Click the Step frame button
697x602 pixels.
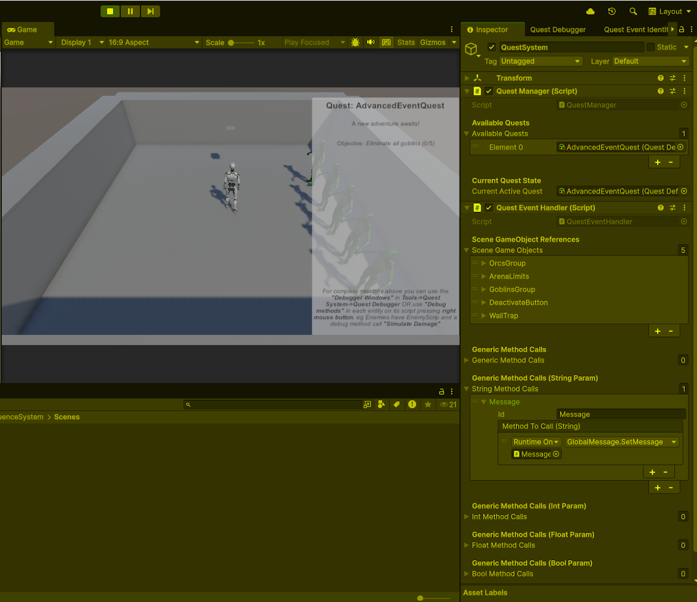[x=150, y=11]
